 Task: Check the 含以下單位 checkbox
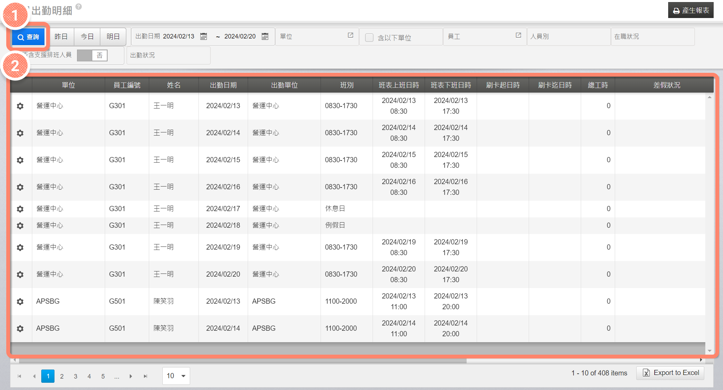pyautogui.click(x=369, y=37)
